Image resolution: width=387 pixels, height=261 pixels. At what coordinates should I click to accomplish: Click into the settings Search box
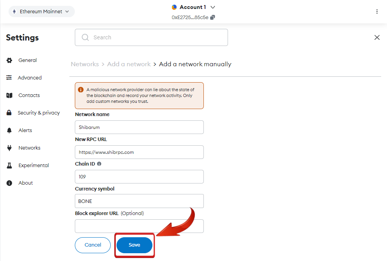pos(151,37)
